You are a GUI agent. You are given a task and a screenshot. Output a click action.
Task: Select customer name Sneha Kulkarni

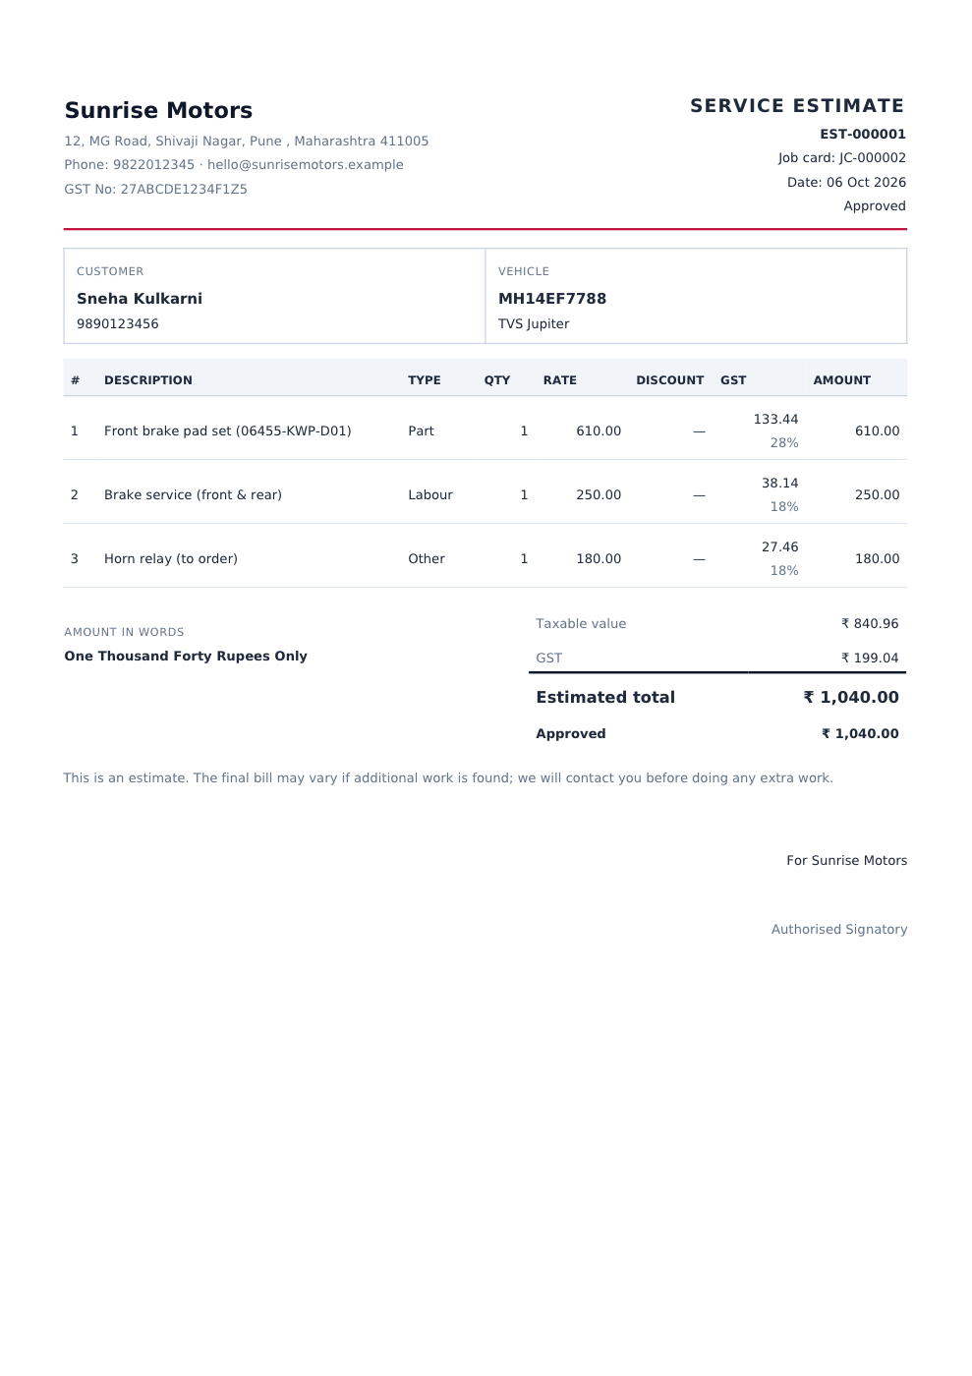click(x=140, y=298)
